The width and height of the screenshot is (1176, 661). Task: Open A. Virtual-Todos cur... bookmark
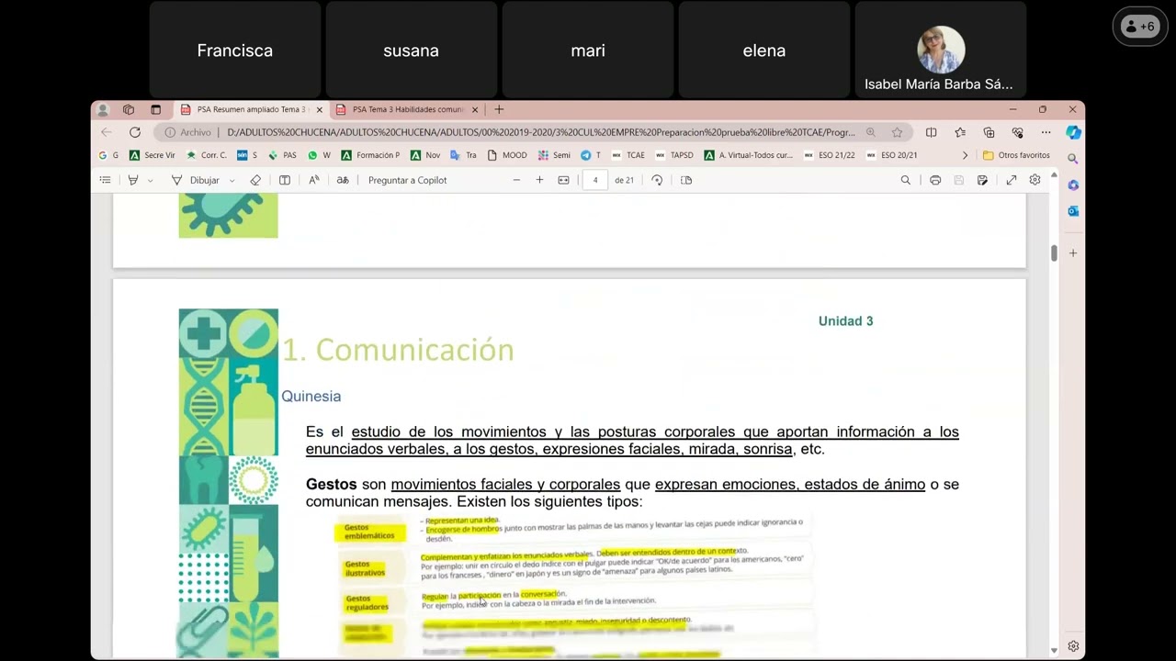748,155
